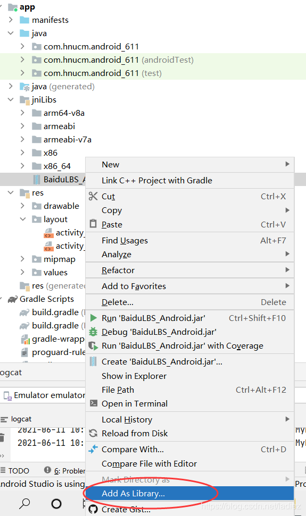306x516 pixels.
Task: Click the Debug bug icon for BaiduLBS_Android.jar
Action: 94,332
